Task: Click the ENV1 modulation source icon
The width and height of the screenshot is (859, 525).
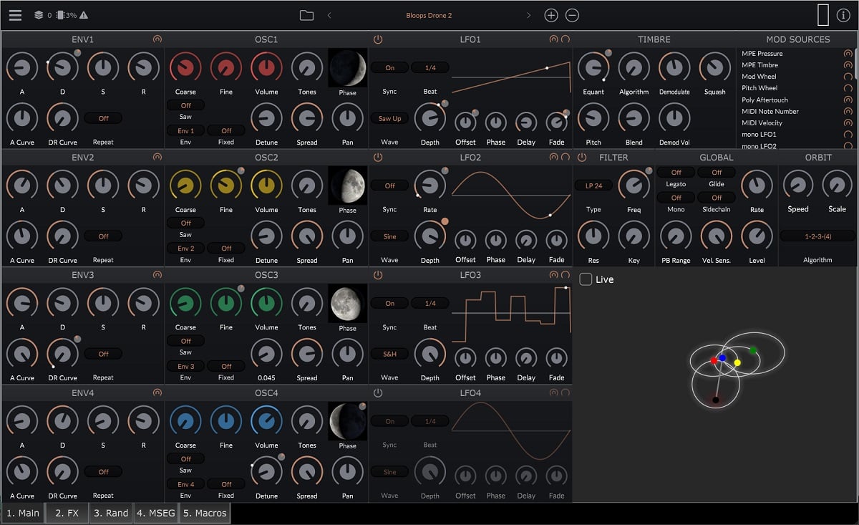Action: point(157,39)
